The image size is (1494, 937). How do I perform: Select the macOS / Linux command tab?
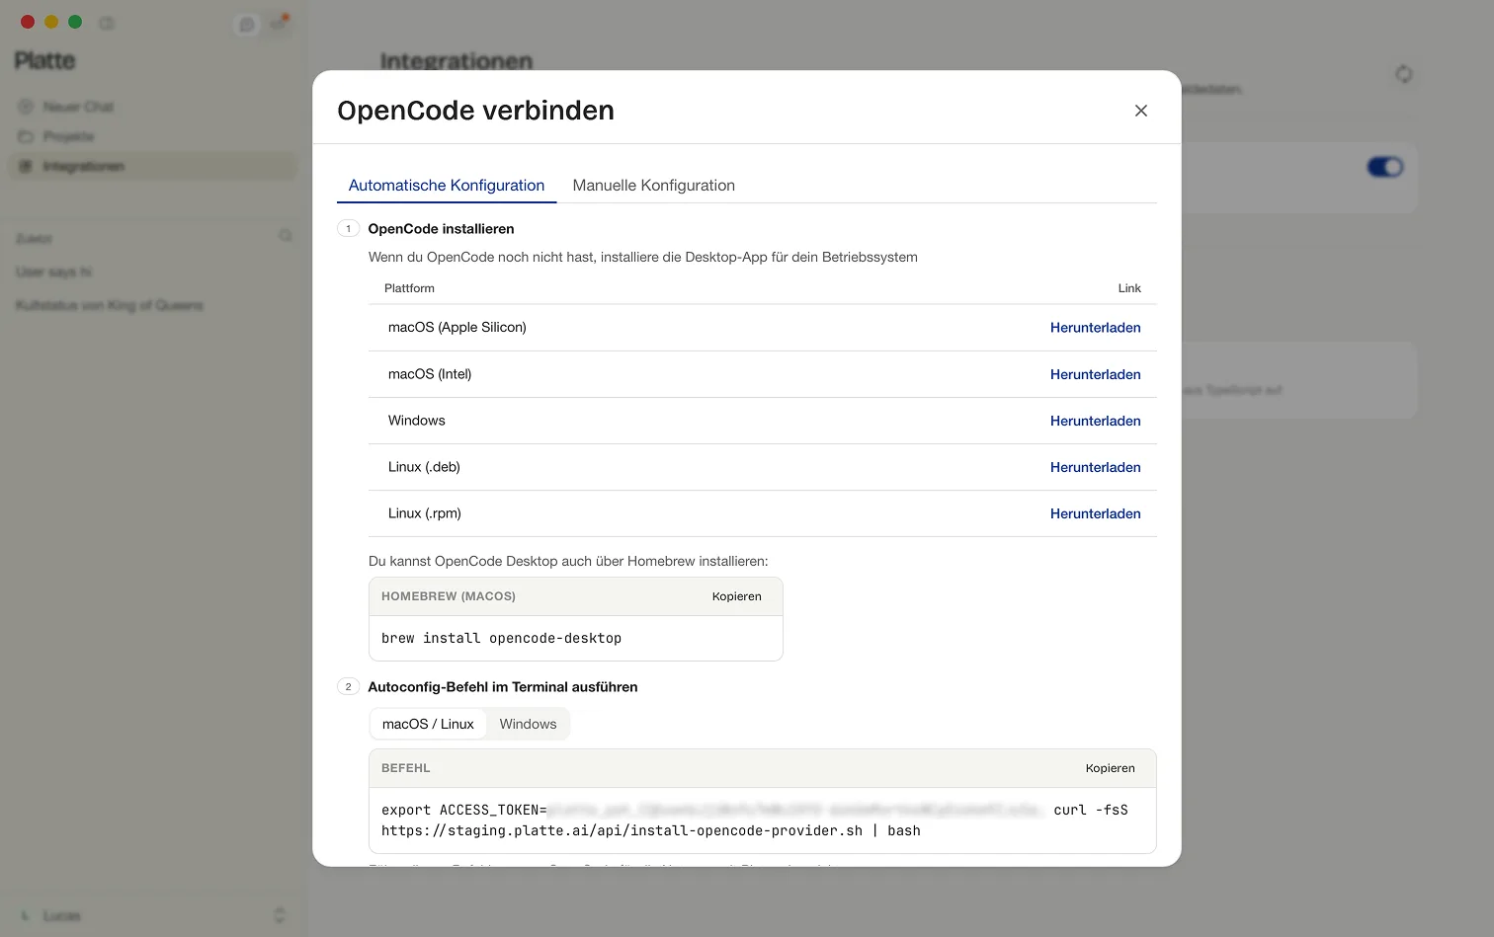(x=428, y=724)
